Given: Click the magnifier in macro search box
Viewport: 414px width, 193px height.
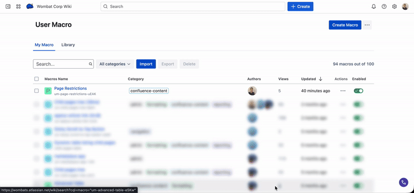Looking at the screenshot, I should click(90, 64).
